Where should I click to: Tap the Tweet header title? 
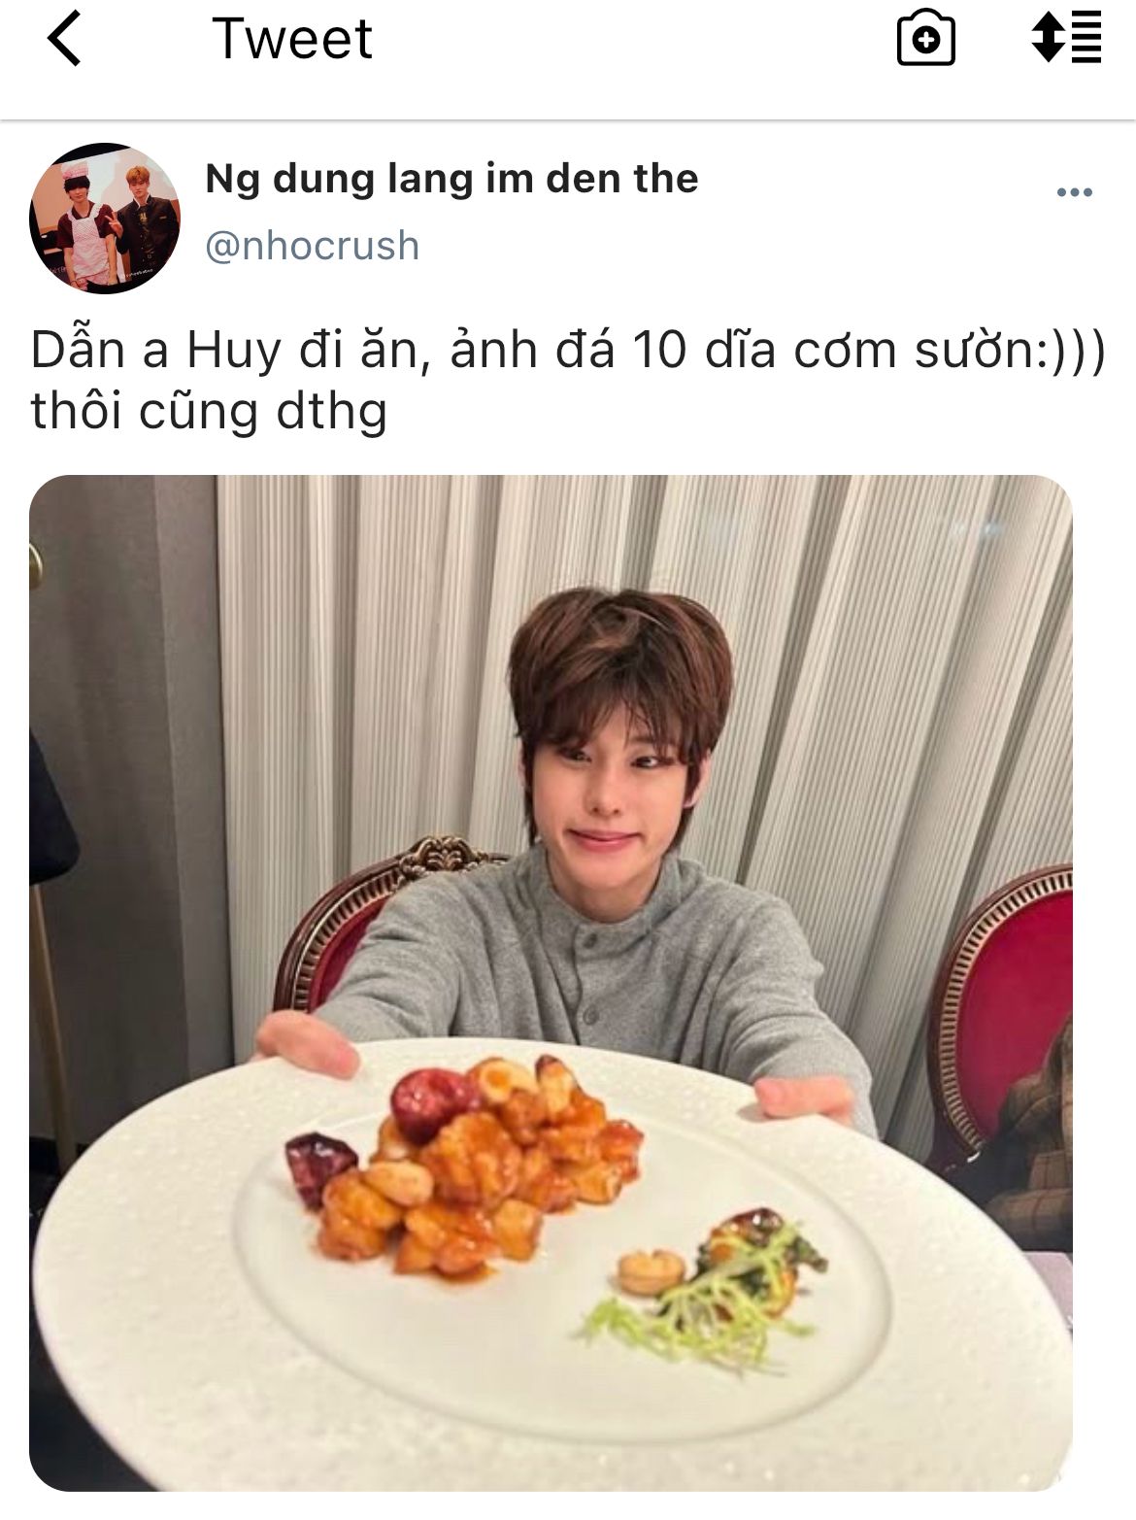coord(292,39)
